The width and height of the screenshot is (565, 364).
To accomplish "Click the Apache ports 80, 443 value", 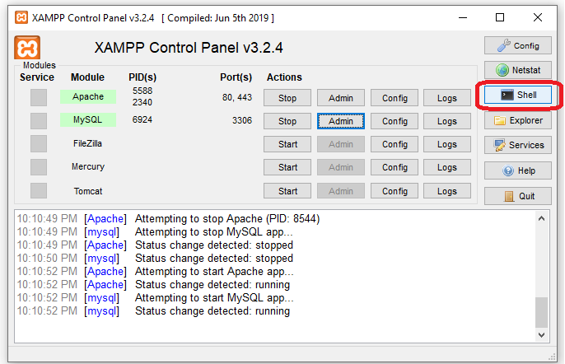I will click(237, 97).
